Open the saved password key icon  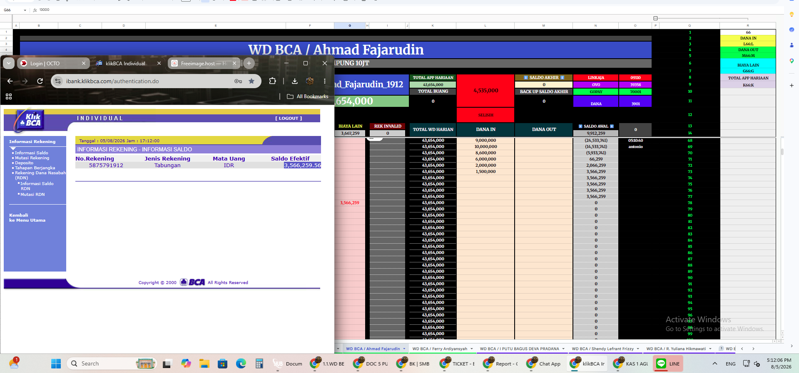pyautogui.click(x=238, y=81)
